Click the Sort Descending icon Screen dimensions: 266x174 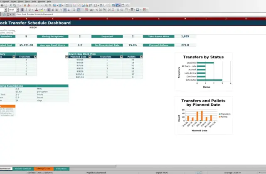pos(74,5)
